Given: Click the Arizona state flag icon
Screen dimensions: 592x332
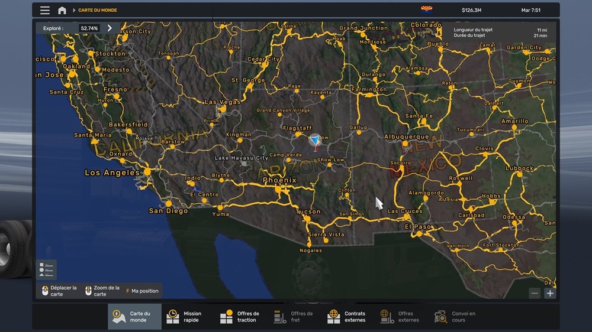Looking at the screenshot, I should click(427, 9).
